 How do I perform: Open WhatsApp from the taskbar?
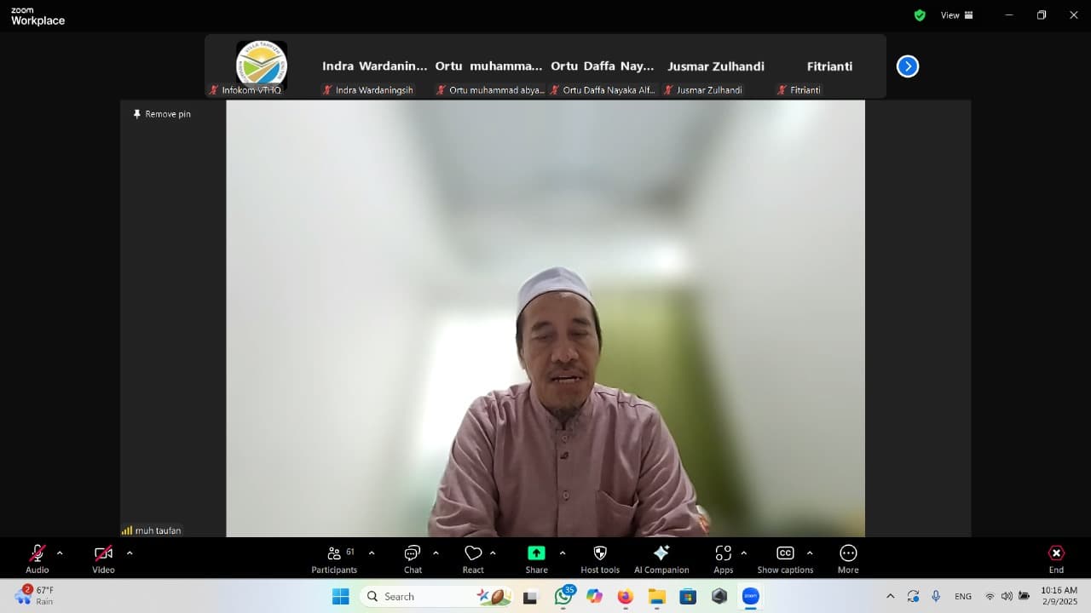click(x=563, y=596)
